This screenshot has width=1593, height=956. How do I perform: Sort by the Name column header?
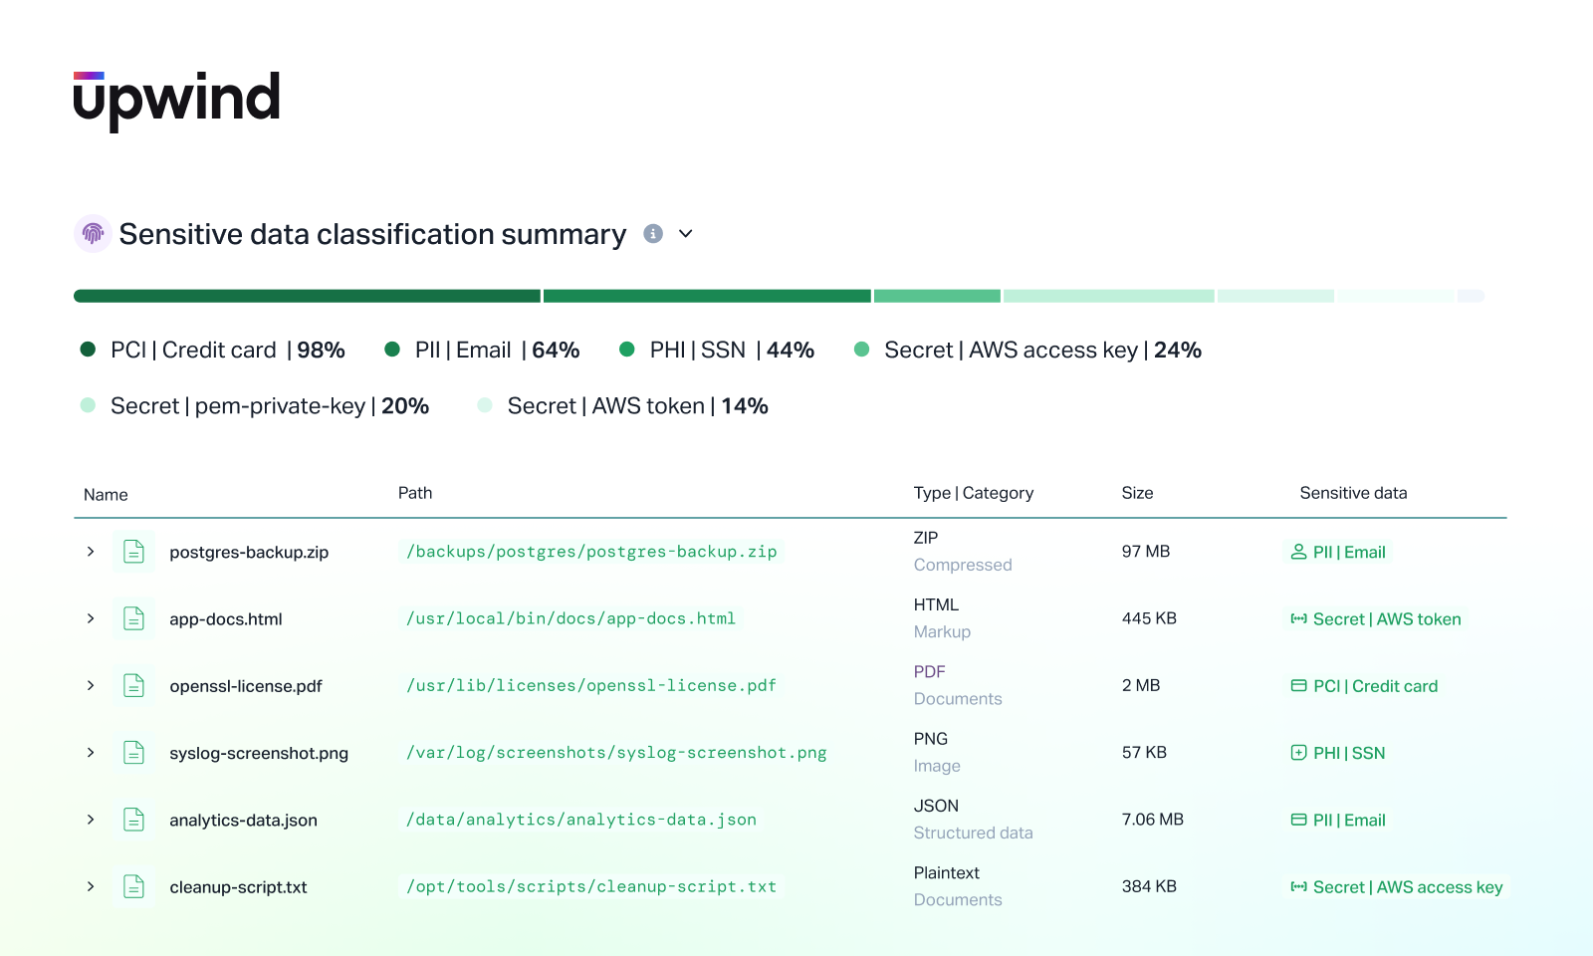click(106, 495)
